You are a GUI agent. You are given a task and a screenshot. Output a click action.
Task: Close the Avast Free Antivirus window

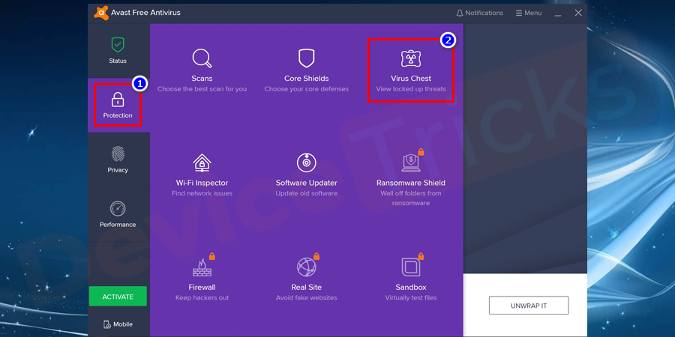pyautogui.click(x=578, y=13)
